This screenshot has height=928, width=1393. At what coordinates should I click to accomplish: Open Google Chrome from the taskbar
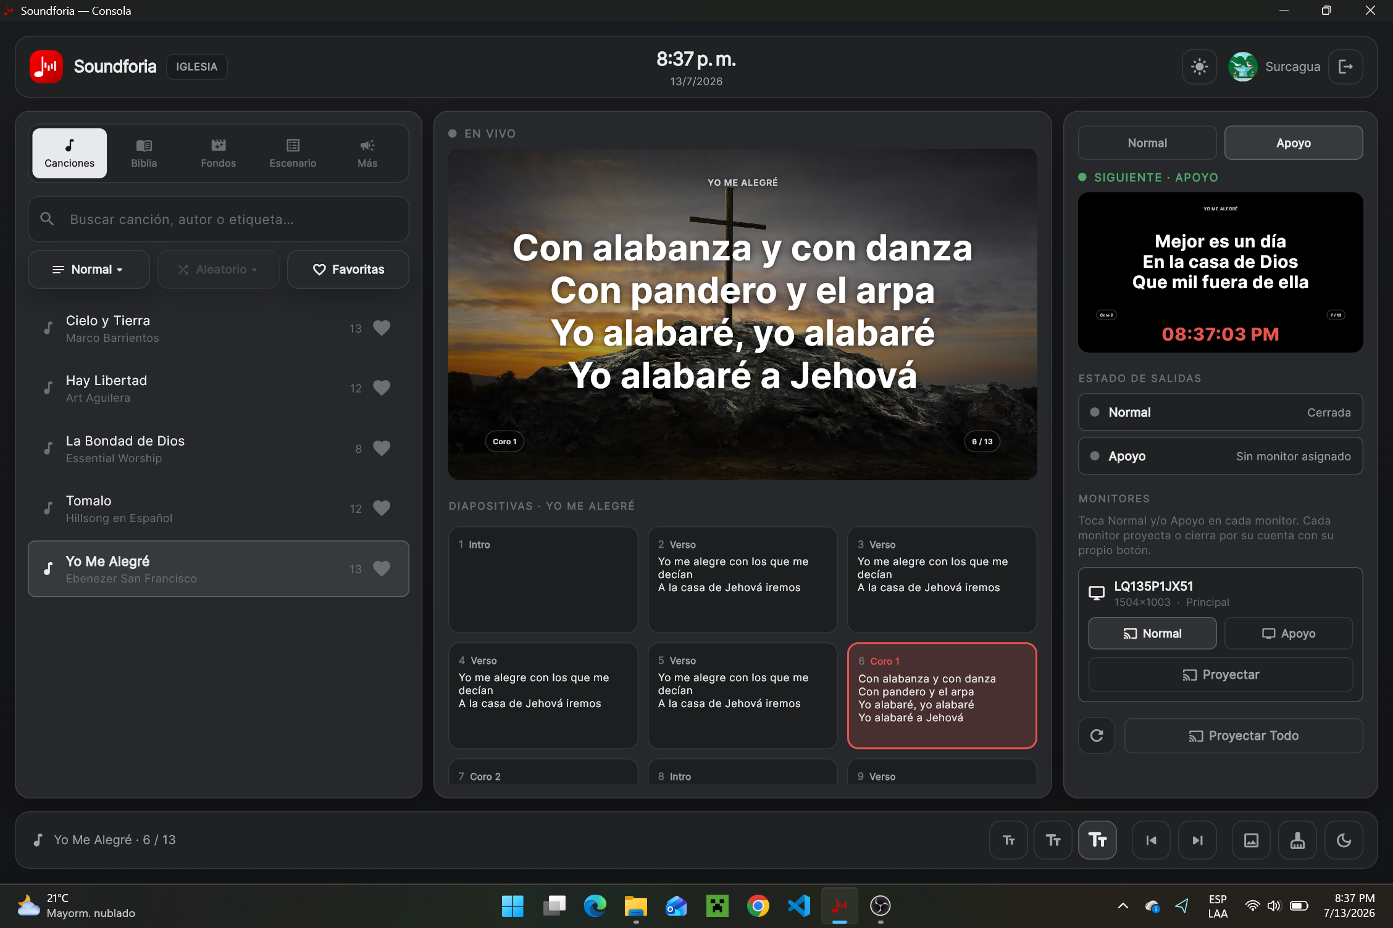pos(758,906)
